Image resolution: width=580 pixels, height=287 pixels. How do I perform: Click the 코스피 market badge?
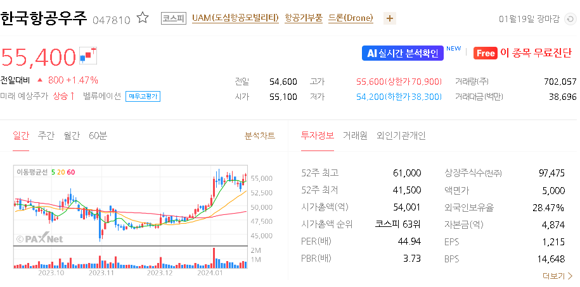(x=174, y=18)
